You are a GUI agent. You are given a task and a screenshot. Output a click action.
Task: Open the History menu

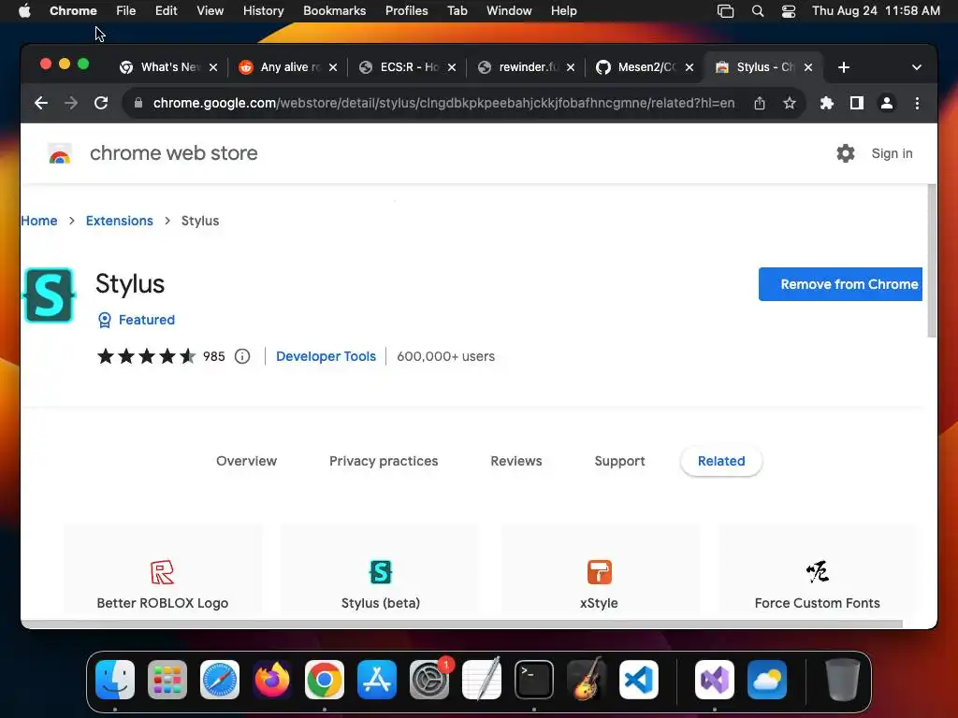click(263, 11)
